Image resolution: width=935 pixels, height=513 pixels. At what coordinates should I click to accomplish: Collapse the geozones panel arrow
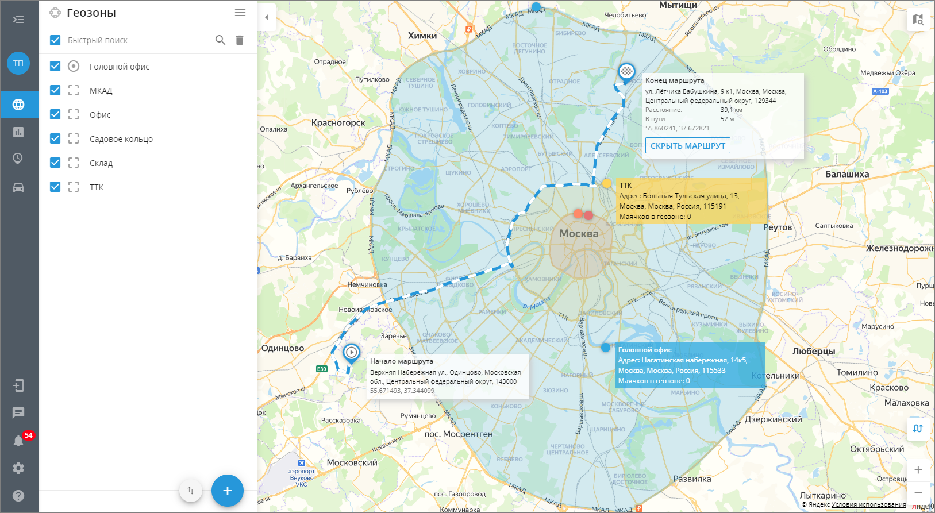pyautogui.click(x=267, y=17)
